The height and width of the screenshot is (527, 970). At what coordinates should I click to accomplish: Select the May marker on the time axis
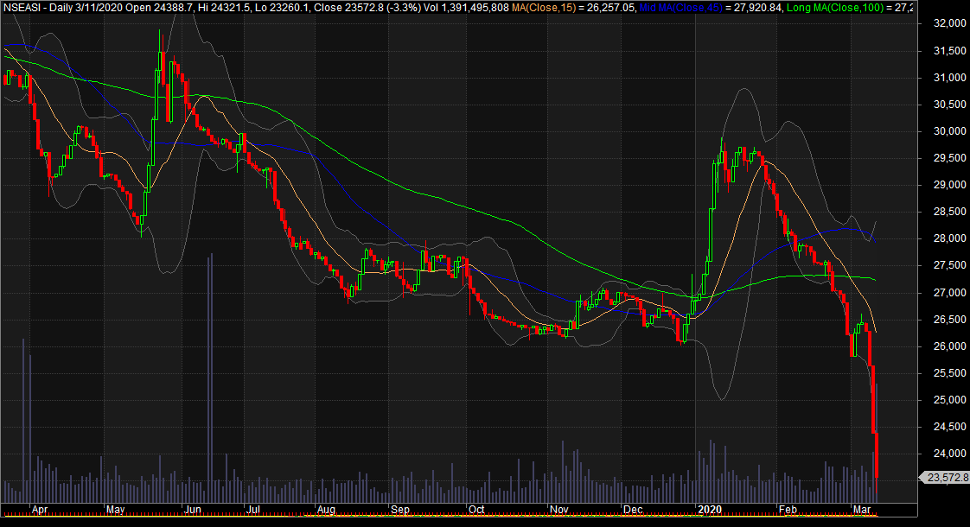point(116,510)
